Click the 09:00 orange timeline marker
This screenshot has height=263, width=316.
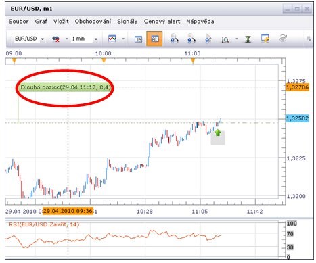point(14,61)
